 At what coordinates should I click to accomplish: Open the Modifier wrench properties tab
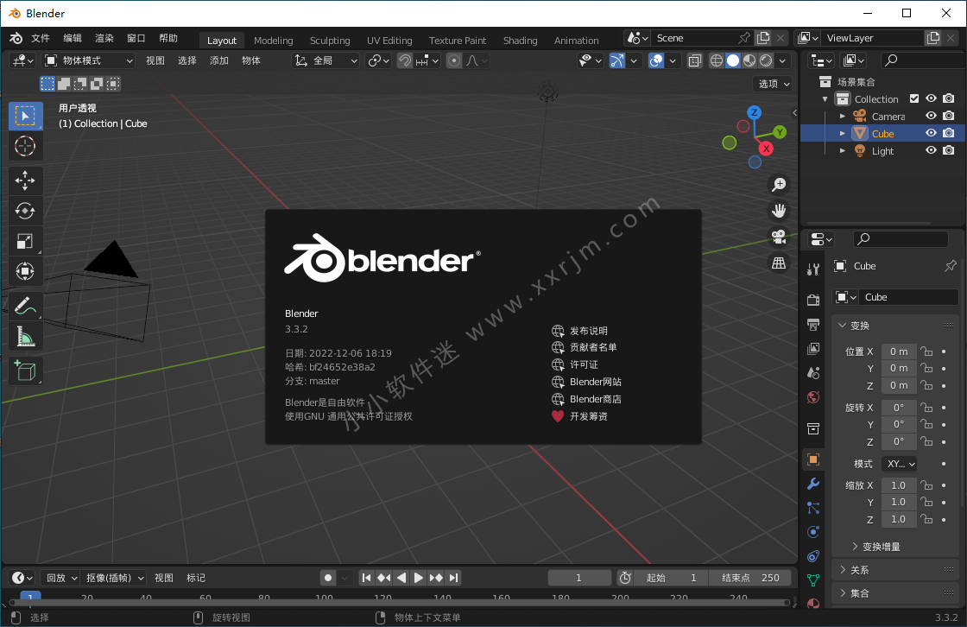813,484
